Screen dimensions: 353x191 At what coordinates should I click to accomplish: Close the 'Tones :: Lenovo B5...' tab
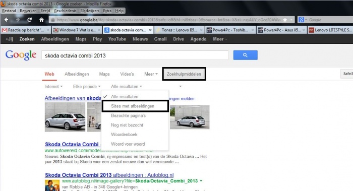(201, 30)
